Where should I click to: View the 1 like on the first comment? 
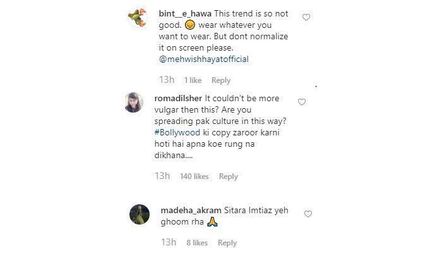(193, 80)
